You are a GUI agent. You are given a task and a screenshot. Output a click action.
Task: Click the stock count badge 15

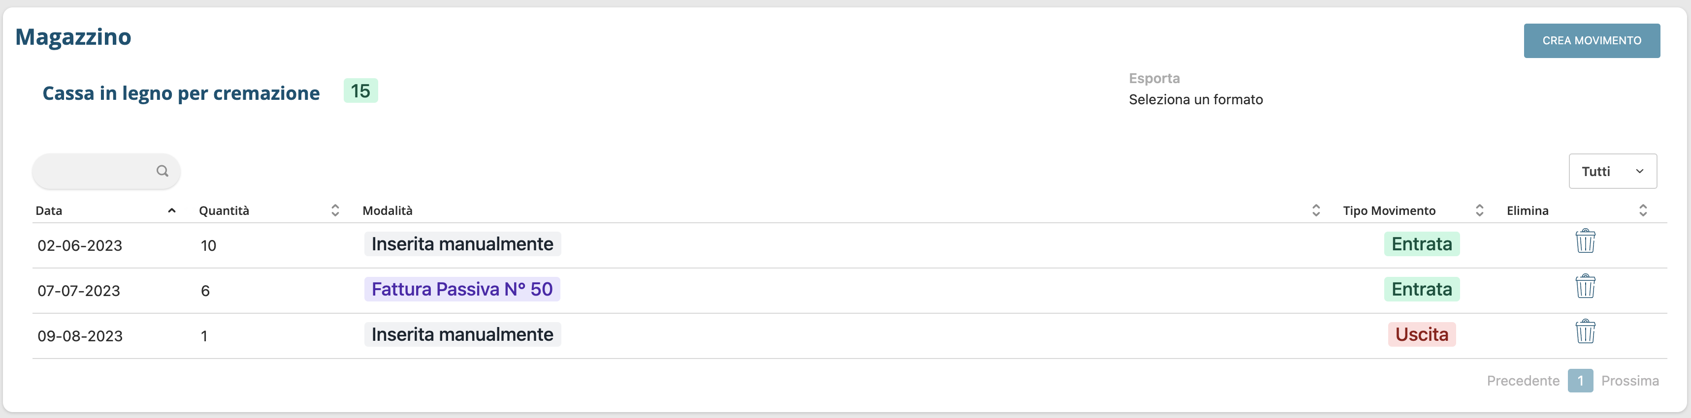(x=360, y=91)
